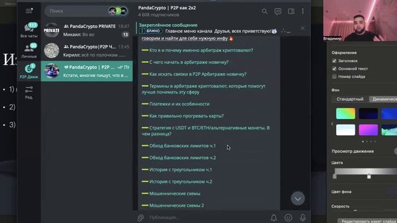Image resolution: width=397 pixels, height=223 pixels.
Task: Uncheck Заголовок checkbox in Keynote panel
Action: (334, 61)
